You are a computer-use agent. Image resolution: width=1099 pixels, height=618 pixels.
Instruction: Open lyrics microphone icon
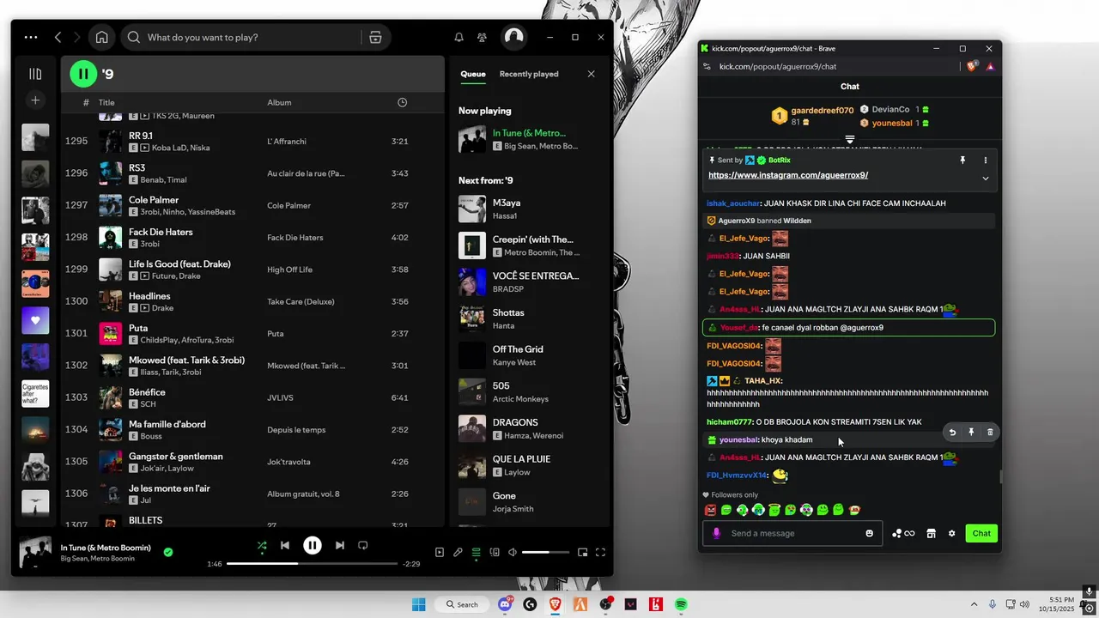click(458, 553)
